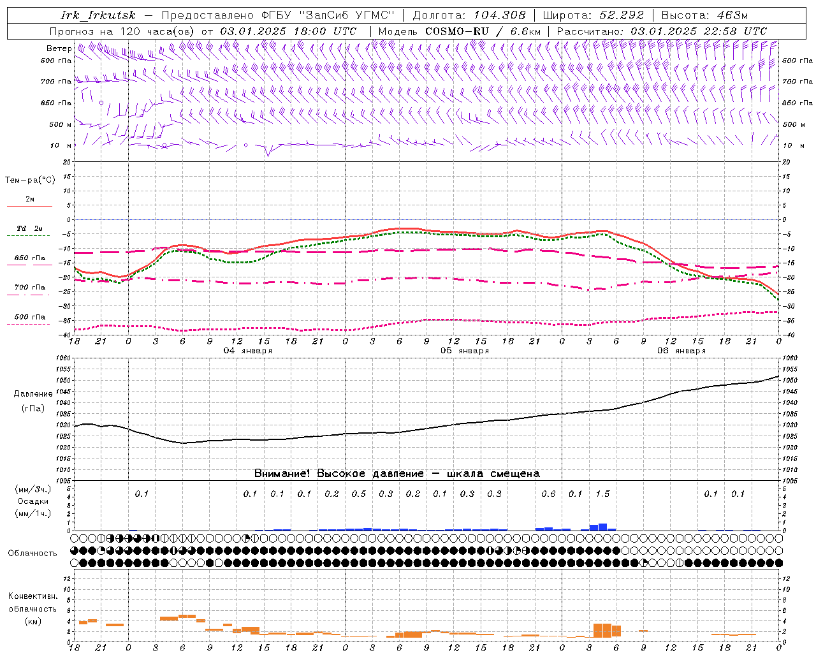Click the Осадки precipitation label
This screenshot has height=653, width=816.
[33, 501]
